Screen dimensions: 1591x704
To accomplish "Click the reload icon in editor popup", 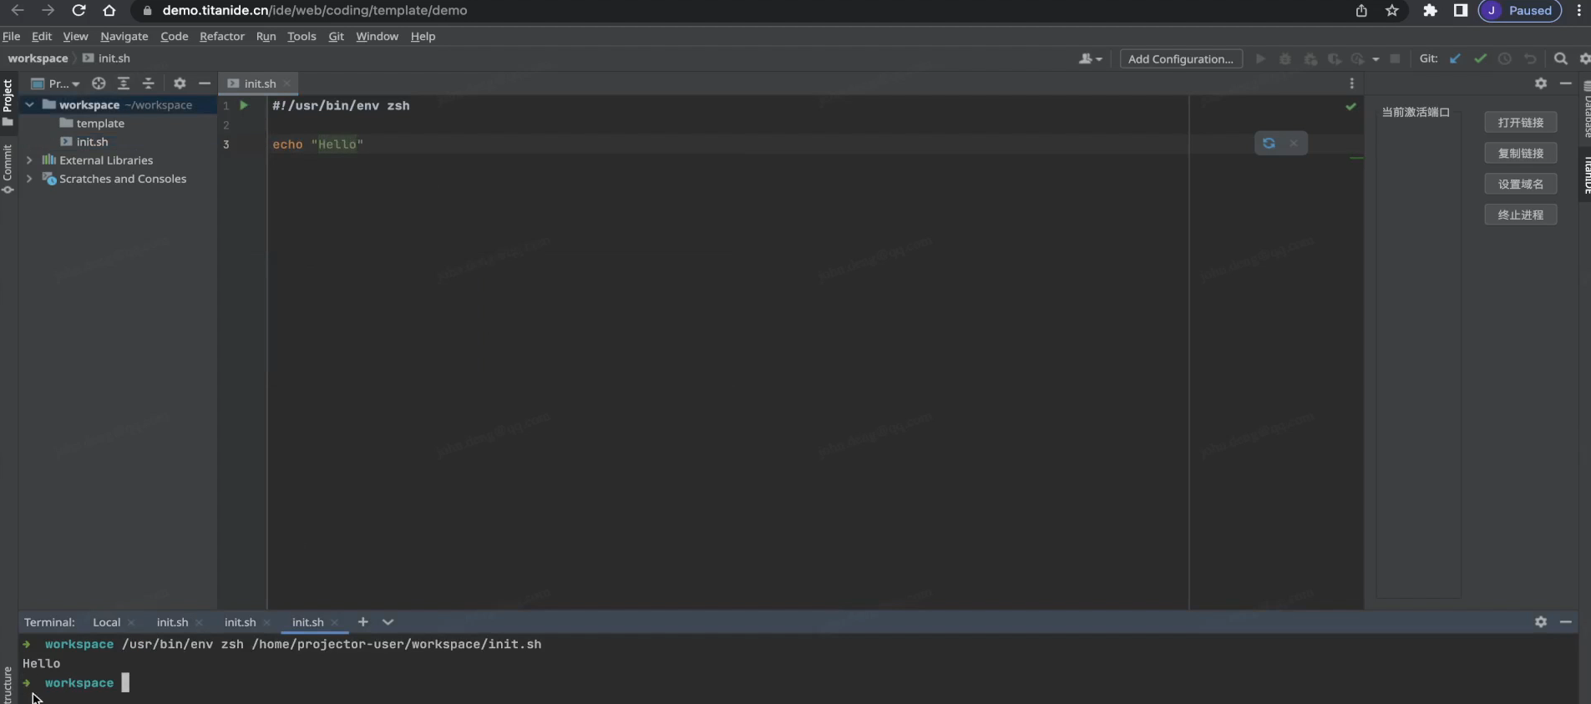I will click(1269, 144).
